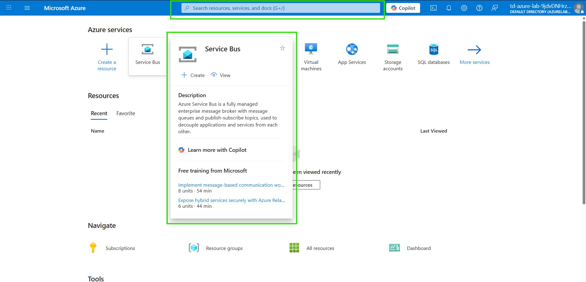Open the account menu avatar
586x282 pixels.
coord(578,8)
